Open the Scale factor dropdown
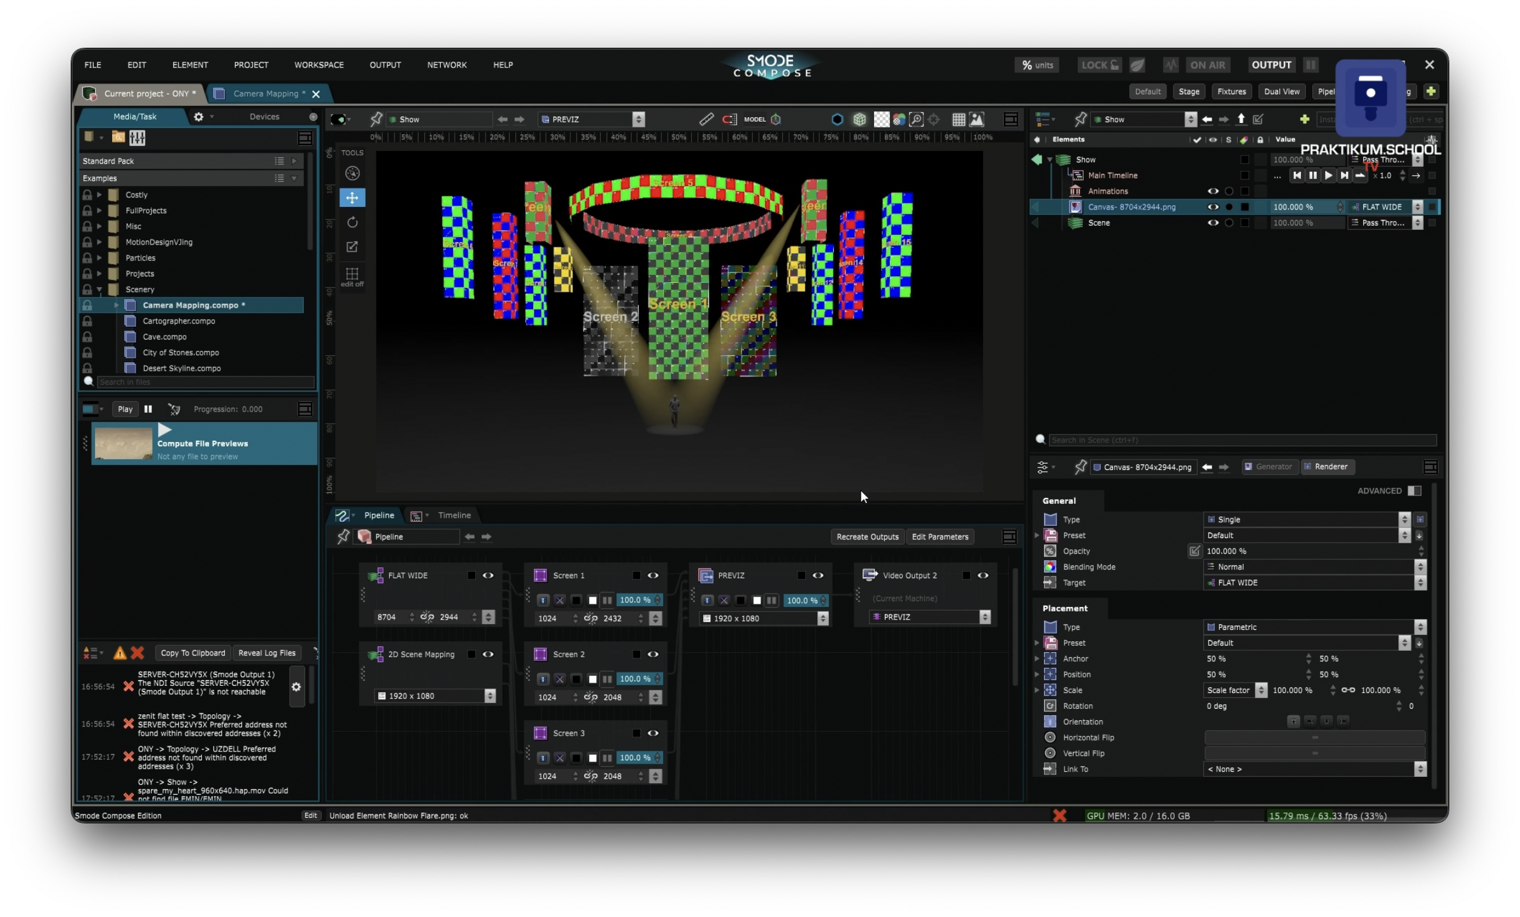This screenshot has width=1520, height=917. coord(1235,690)
